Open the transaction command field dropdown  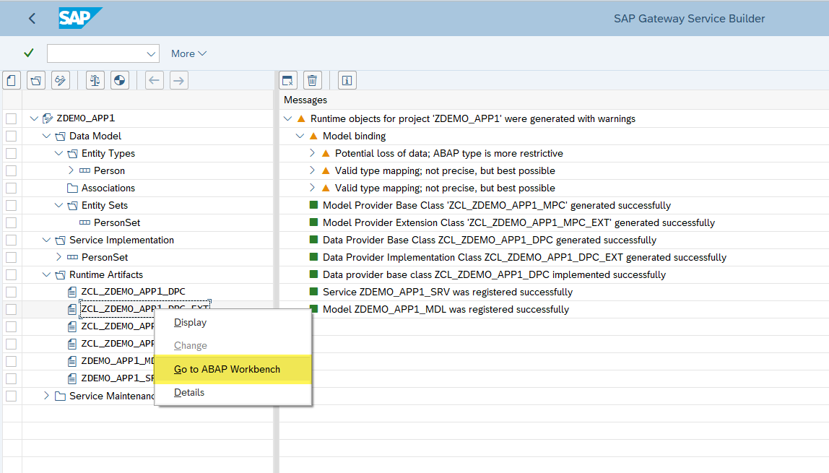tap(152, 53)
